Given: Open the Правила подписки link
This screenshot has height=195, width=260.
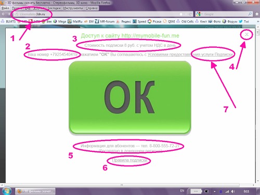Looking at the screenshot, I should tap(129, 160).
